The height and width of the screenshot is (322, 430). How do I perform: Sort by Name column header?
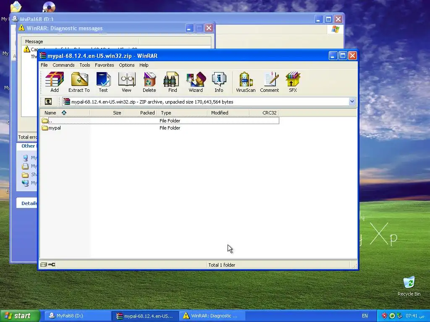(x=65, y=112)
